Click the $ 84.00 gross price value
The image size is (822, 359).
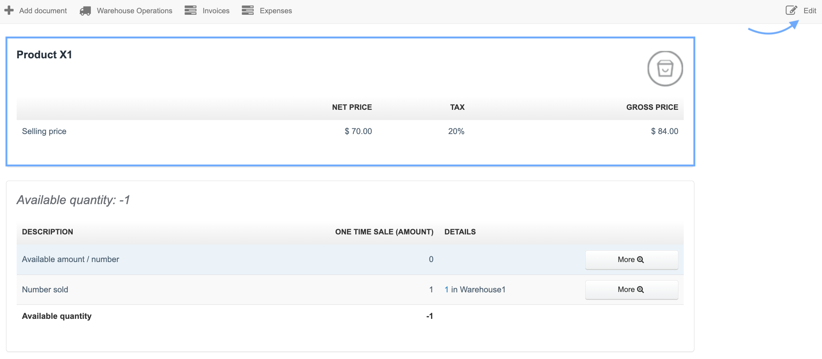[x=664, y=131]
